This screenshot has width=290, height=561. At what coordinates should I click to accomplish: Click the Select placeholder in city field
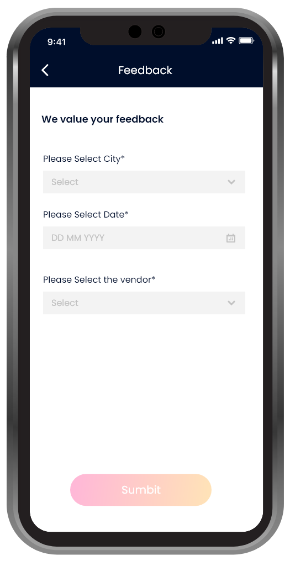(65, 182)
